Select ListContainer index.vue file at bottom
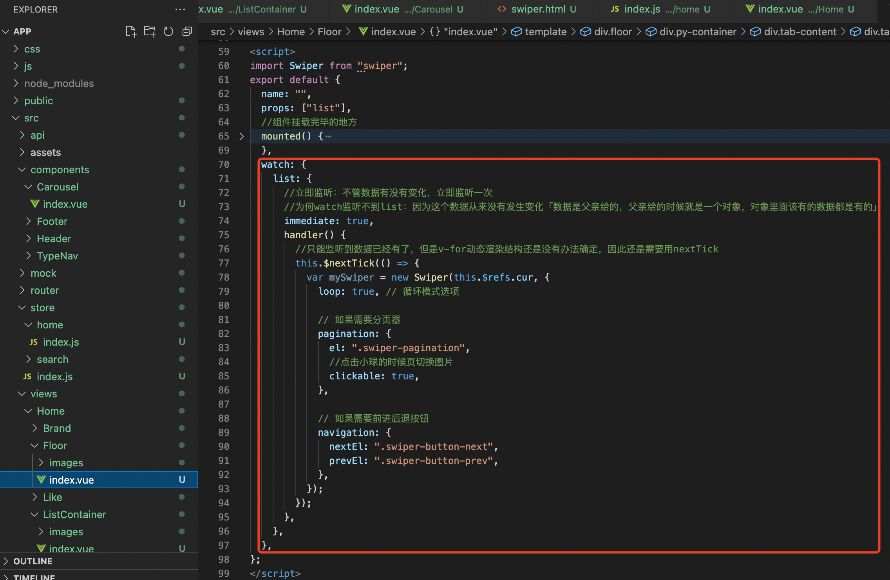This screenshot has height=580, width=890. [71, 548]
